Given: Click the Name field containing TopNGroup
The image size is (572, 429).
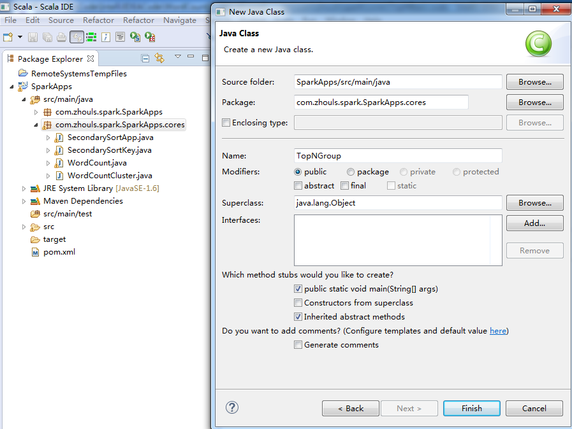Looking at the screenshot, I should pyautogui.click(x=398, y=155).
